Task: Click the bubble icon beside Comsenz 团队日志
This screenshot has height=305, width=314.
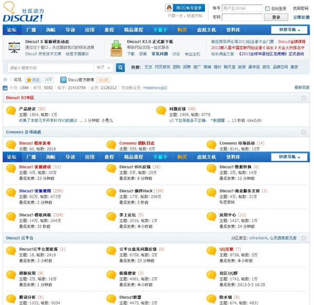Action: tap(111, 145)
